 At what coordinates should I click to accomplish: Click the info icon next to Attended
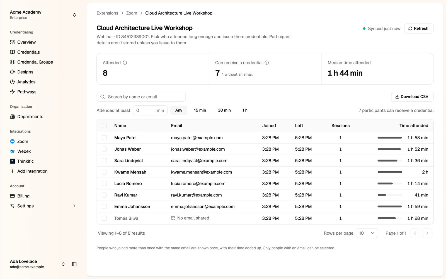[x=125, y=63]
